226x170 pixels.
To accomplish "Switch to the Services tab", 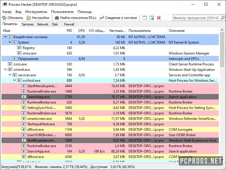I will tap(28, 24).
